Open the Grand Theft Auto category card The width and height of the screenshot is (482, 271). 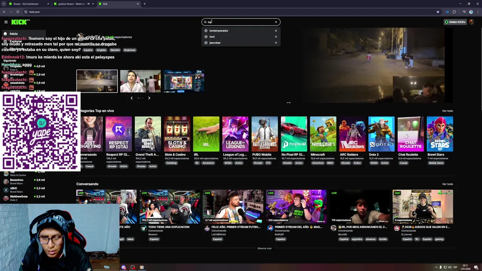(148, 134)
